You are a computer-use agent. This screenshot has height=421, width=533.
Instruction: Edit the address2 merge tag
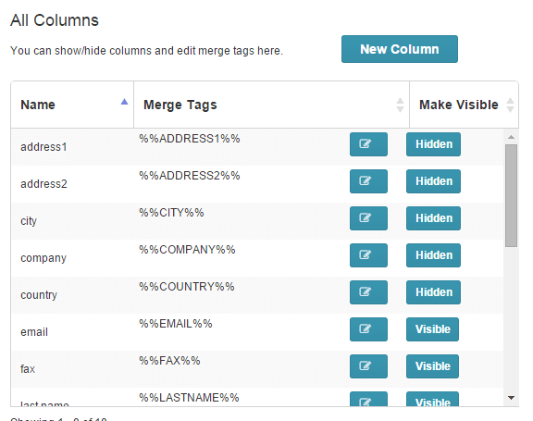click(x=368, y=181)
